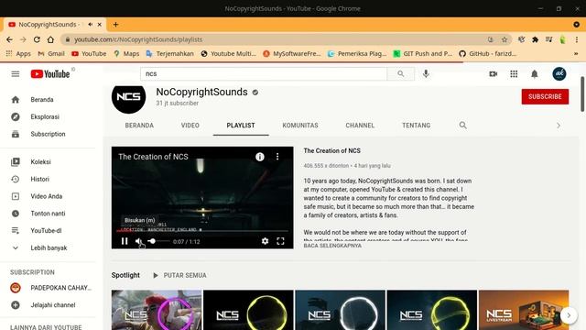Image resolution: width=586 pixels, height=330 pixels.
Task: Advance Spotlight carousel with next arrow
Action: point(569,315)
